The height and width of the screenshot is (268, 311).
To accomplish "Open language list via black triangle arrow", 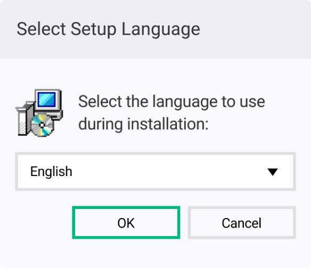I will pyautogui.click(x=273, y=172).
